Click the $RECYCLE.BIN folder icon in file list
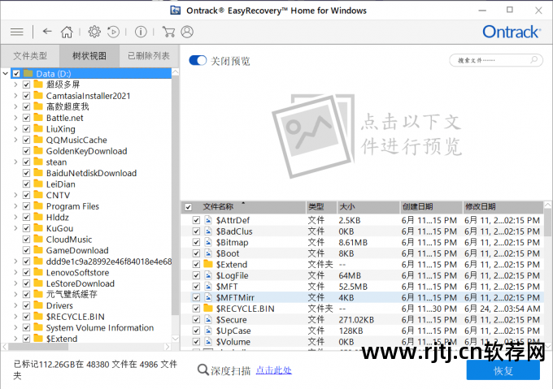553x389 pixels. tap(208, 309)
